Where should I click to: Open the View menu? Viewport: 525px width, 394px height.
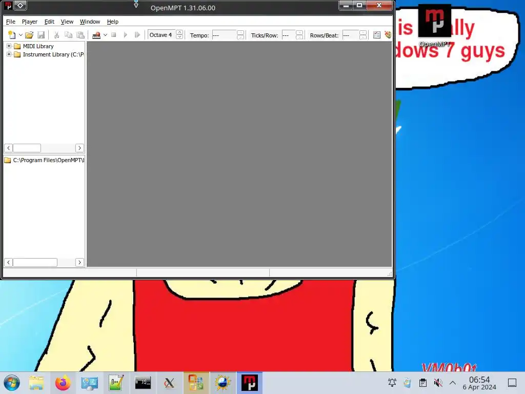click(67, 22)
